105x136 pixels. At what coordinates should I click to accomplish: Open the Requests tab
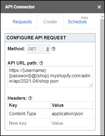(22, 22)
